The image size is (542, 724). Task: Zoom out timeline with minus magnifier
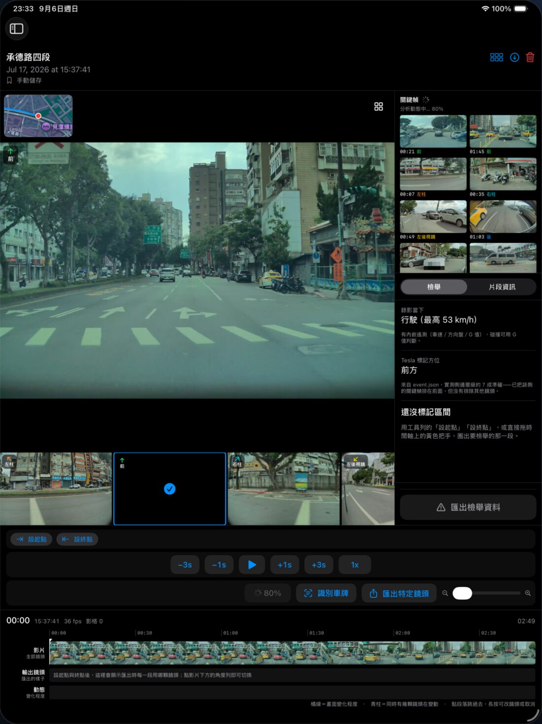pyautogui.click(x=445, y=593)
